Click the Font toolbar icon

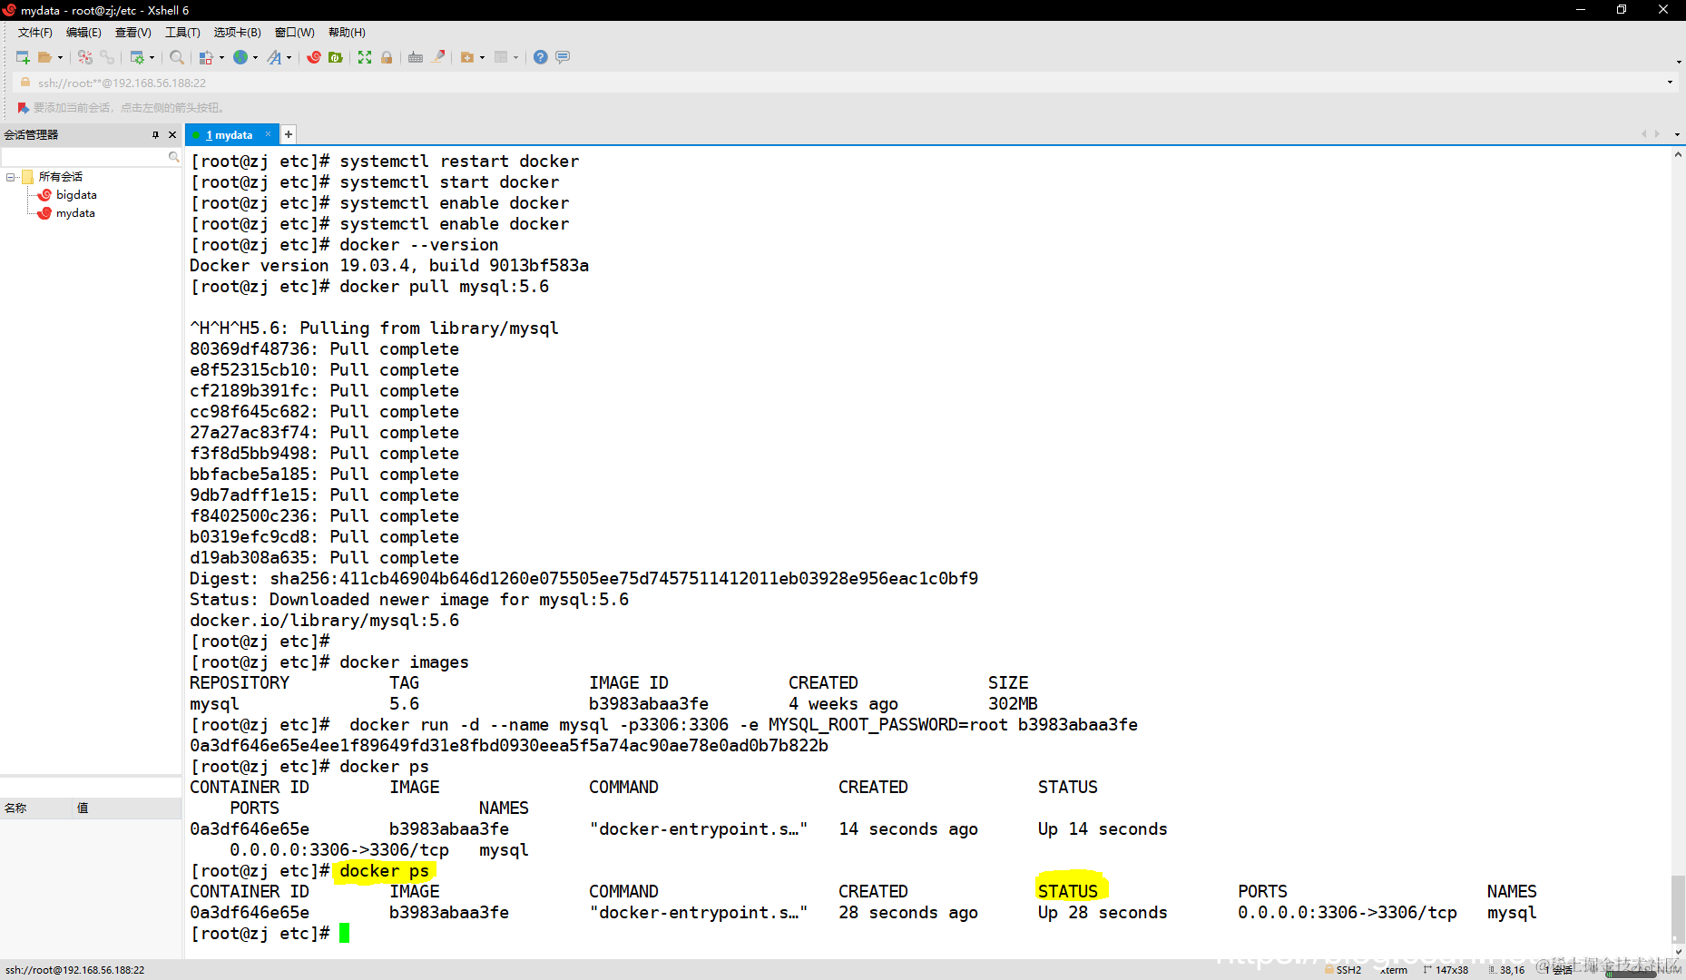[274, 57]
